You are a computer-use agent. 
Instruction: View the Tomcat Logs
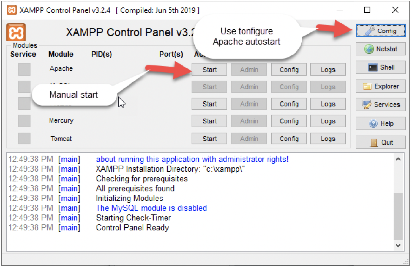click(x=328, y=139)
